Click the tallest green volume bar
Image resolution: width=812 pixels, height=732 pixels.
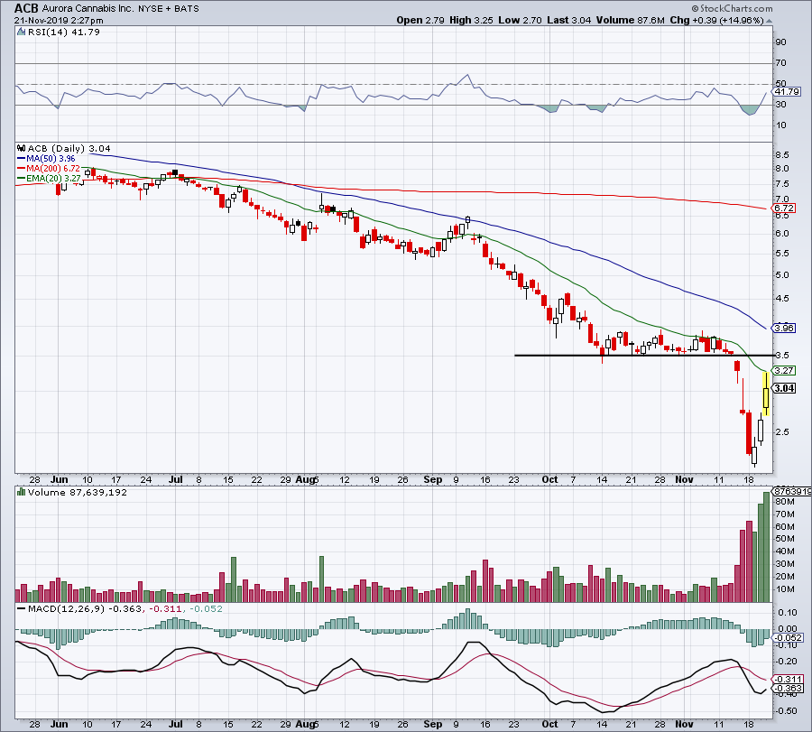(x=768, y=546)
